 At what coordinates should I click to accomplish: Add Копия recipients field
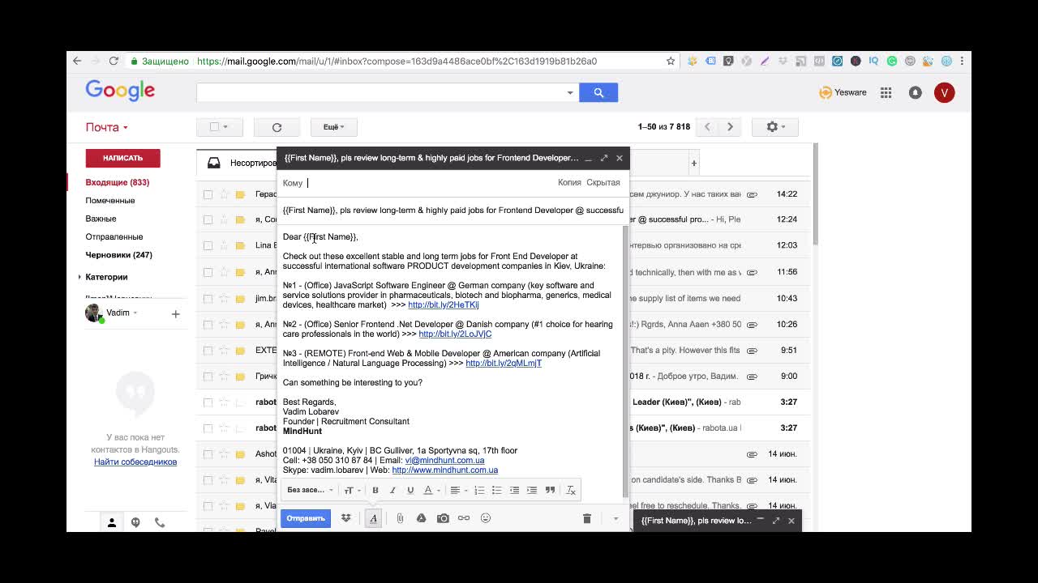[569, 182]
